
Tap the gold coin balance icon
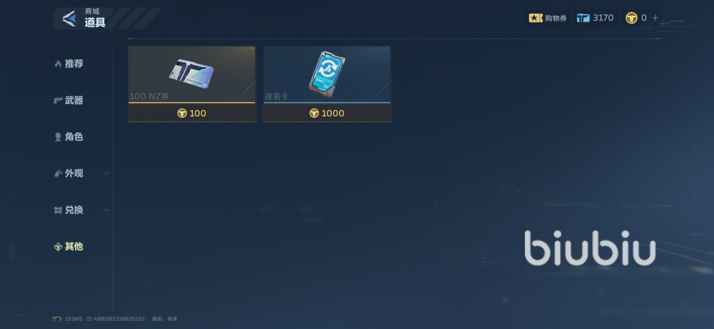tap(631, 18)
